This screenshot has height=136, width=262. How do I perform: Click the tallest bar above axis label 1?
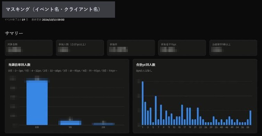(143, 103)
